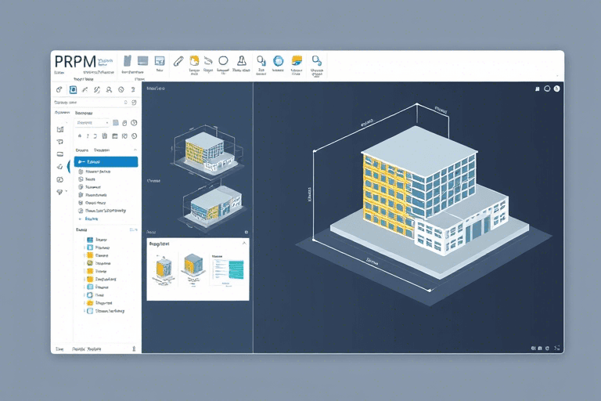Click the gray monitor icon in the ribbon
Screen dimensions: 601x401
[142, 60]
